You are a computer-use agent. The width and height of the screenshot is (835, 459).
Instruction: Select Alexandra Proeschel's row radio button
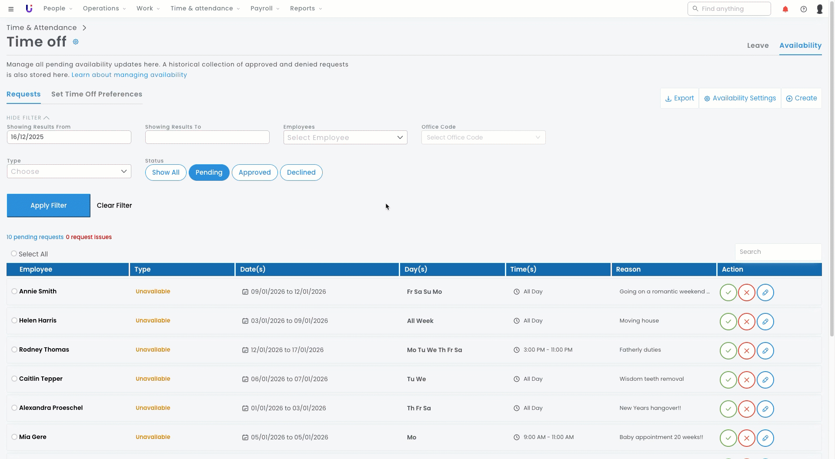click(x=14, y=408)
